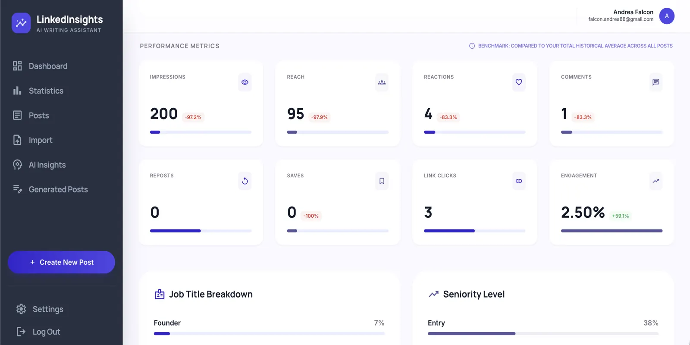Click the Saves bookmark icon
The image size is (690, 345).
coord(382,181)
